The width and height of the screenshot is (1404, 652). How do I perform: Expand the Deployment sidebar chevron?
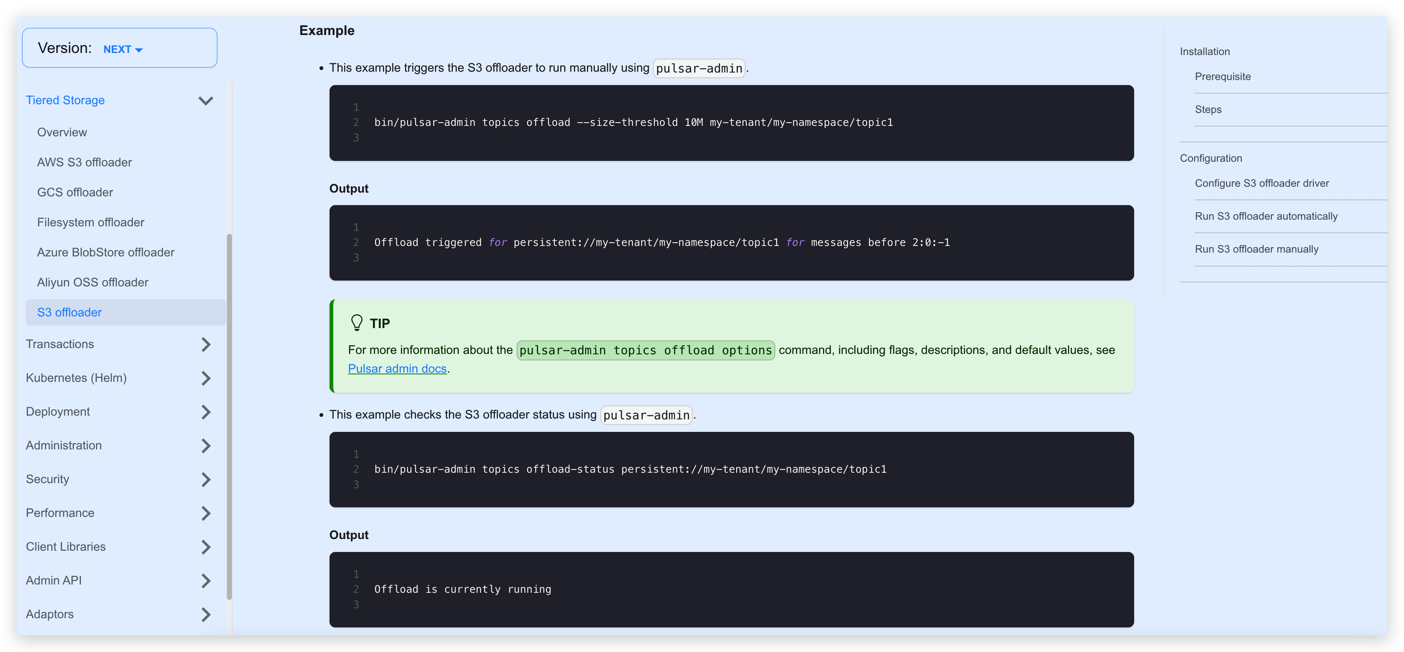click(x=206, y=412)
